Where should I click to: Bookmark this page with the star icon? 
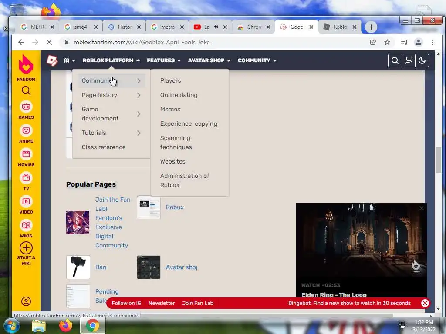387,42
